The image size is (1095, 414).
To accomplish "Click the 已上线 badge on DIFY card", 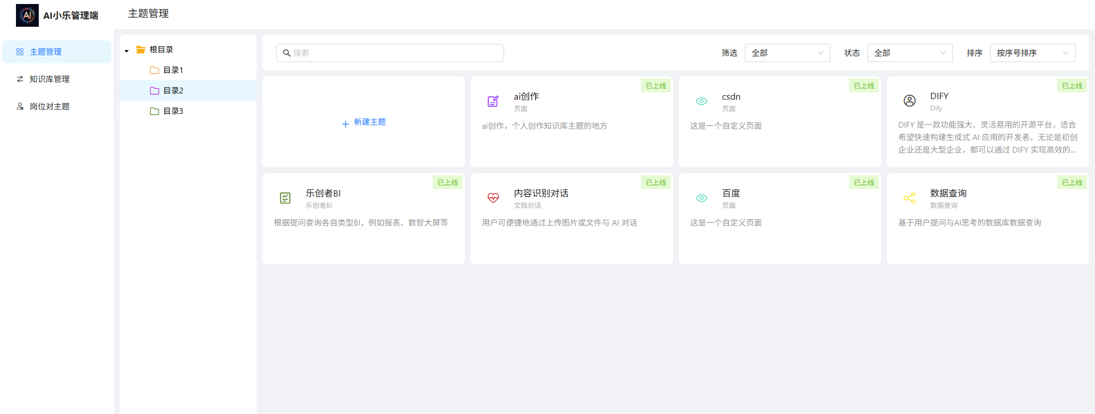I will pyautogui.click(x=1072, y=86).
